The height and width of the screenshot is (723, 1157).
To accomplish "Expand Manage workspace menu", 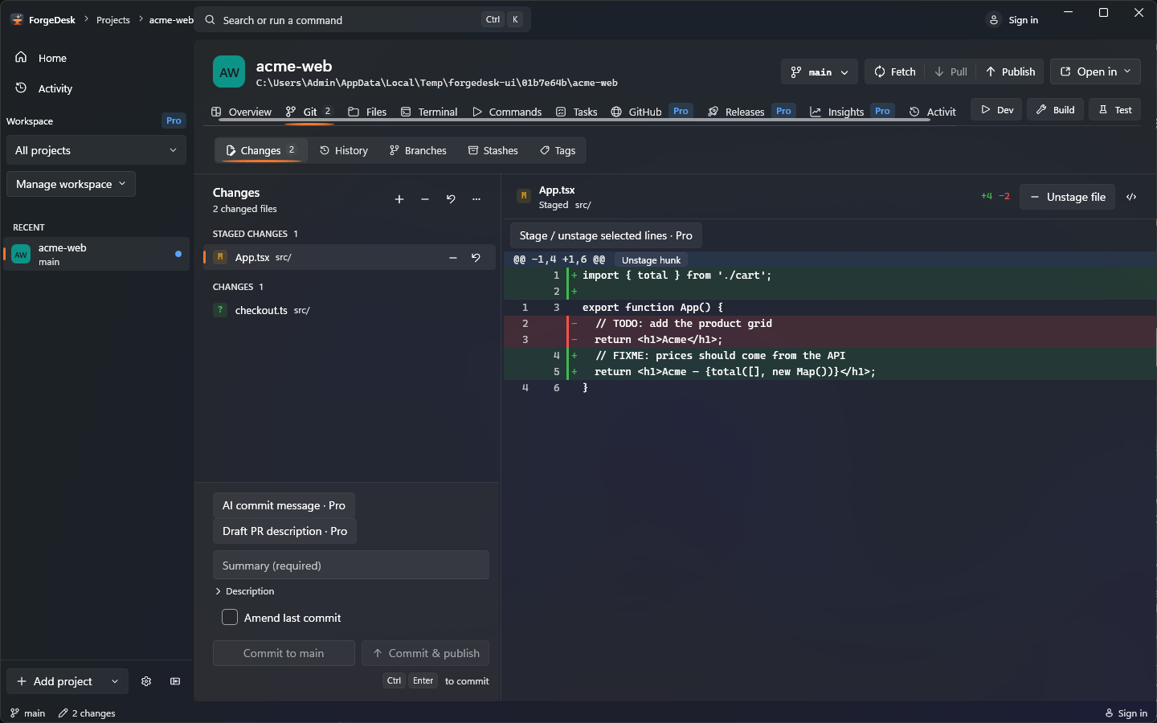I will (x=71, y=184).
